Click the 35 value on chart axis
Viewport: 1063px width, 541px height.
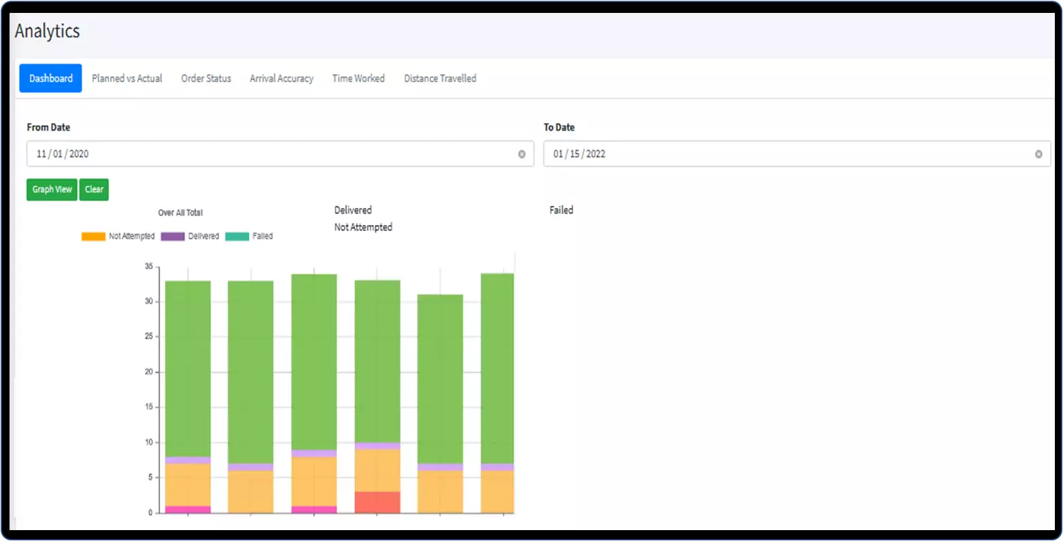click(149, 266)
